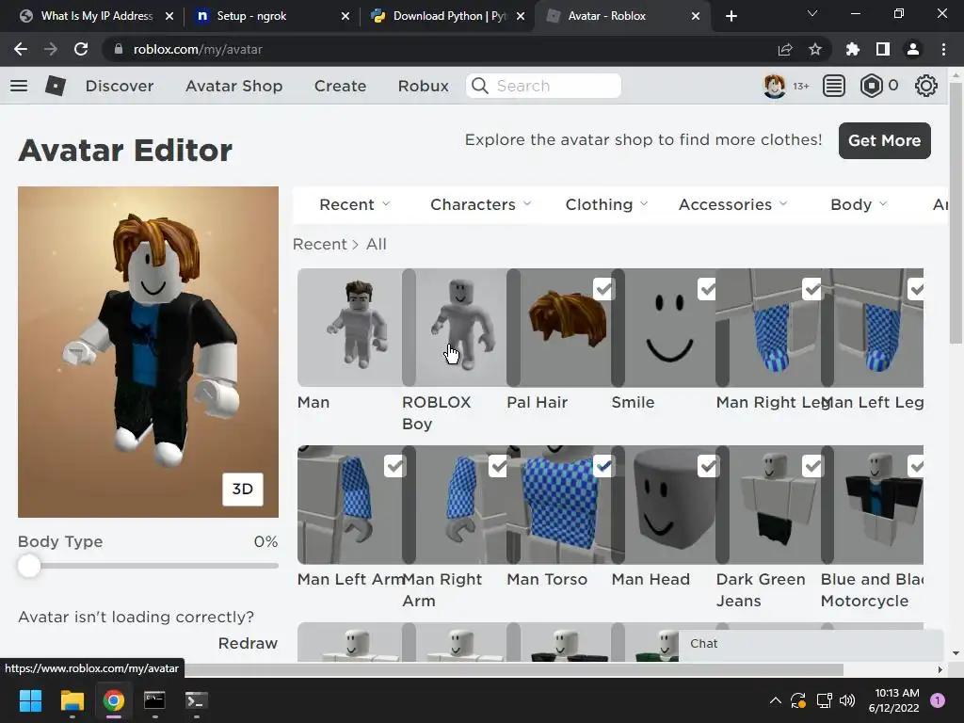Expand the Recent category dropdown
Screen dimensions: 964x723
coord(355,204)
